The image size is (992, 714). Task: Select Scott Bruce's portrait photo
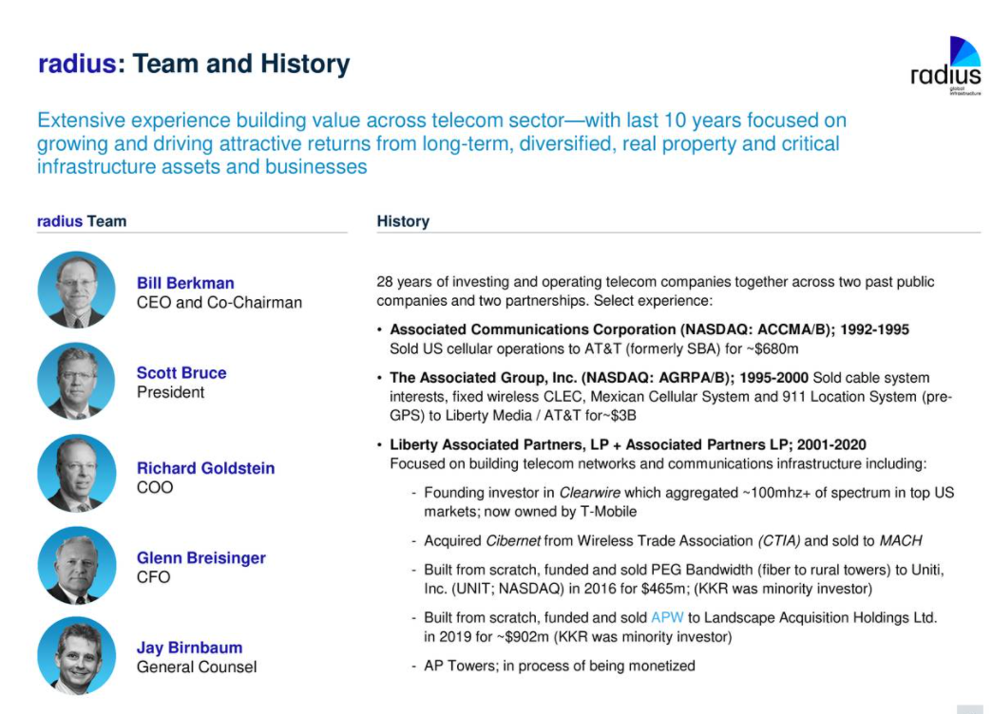point(77,381)
